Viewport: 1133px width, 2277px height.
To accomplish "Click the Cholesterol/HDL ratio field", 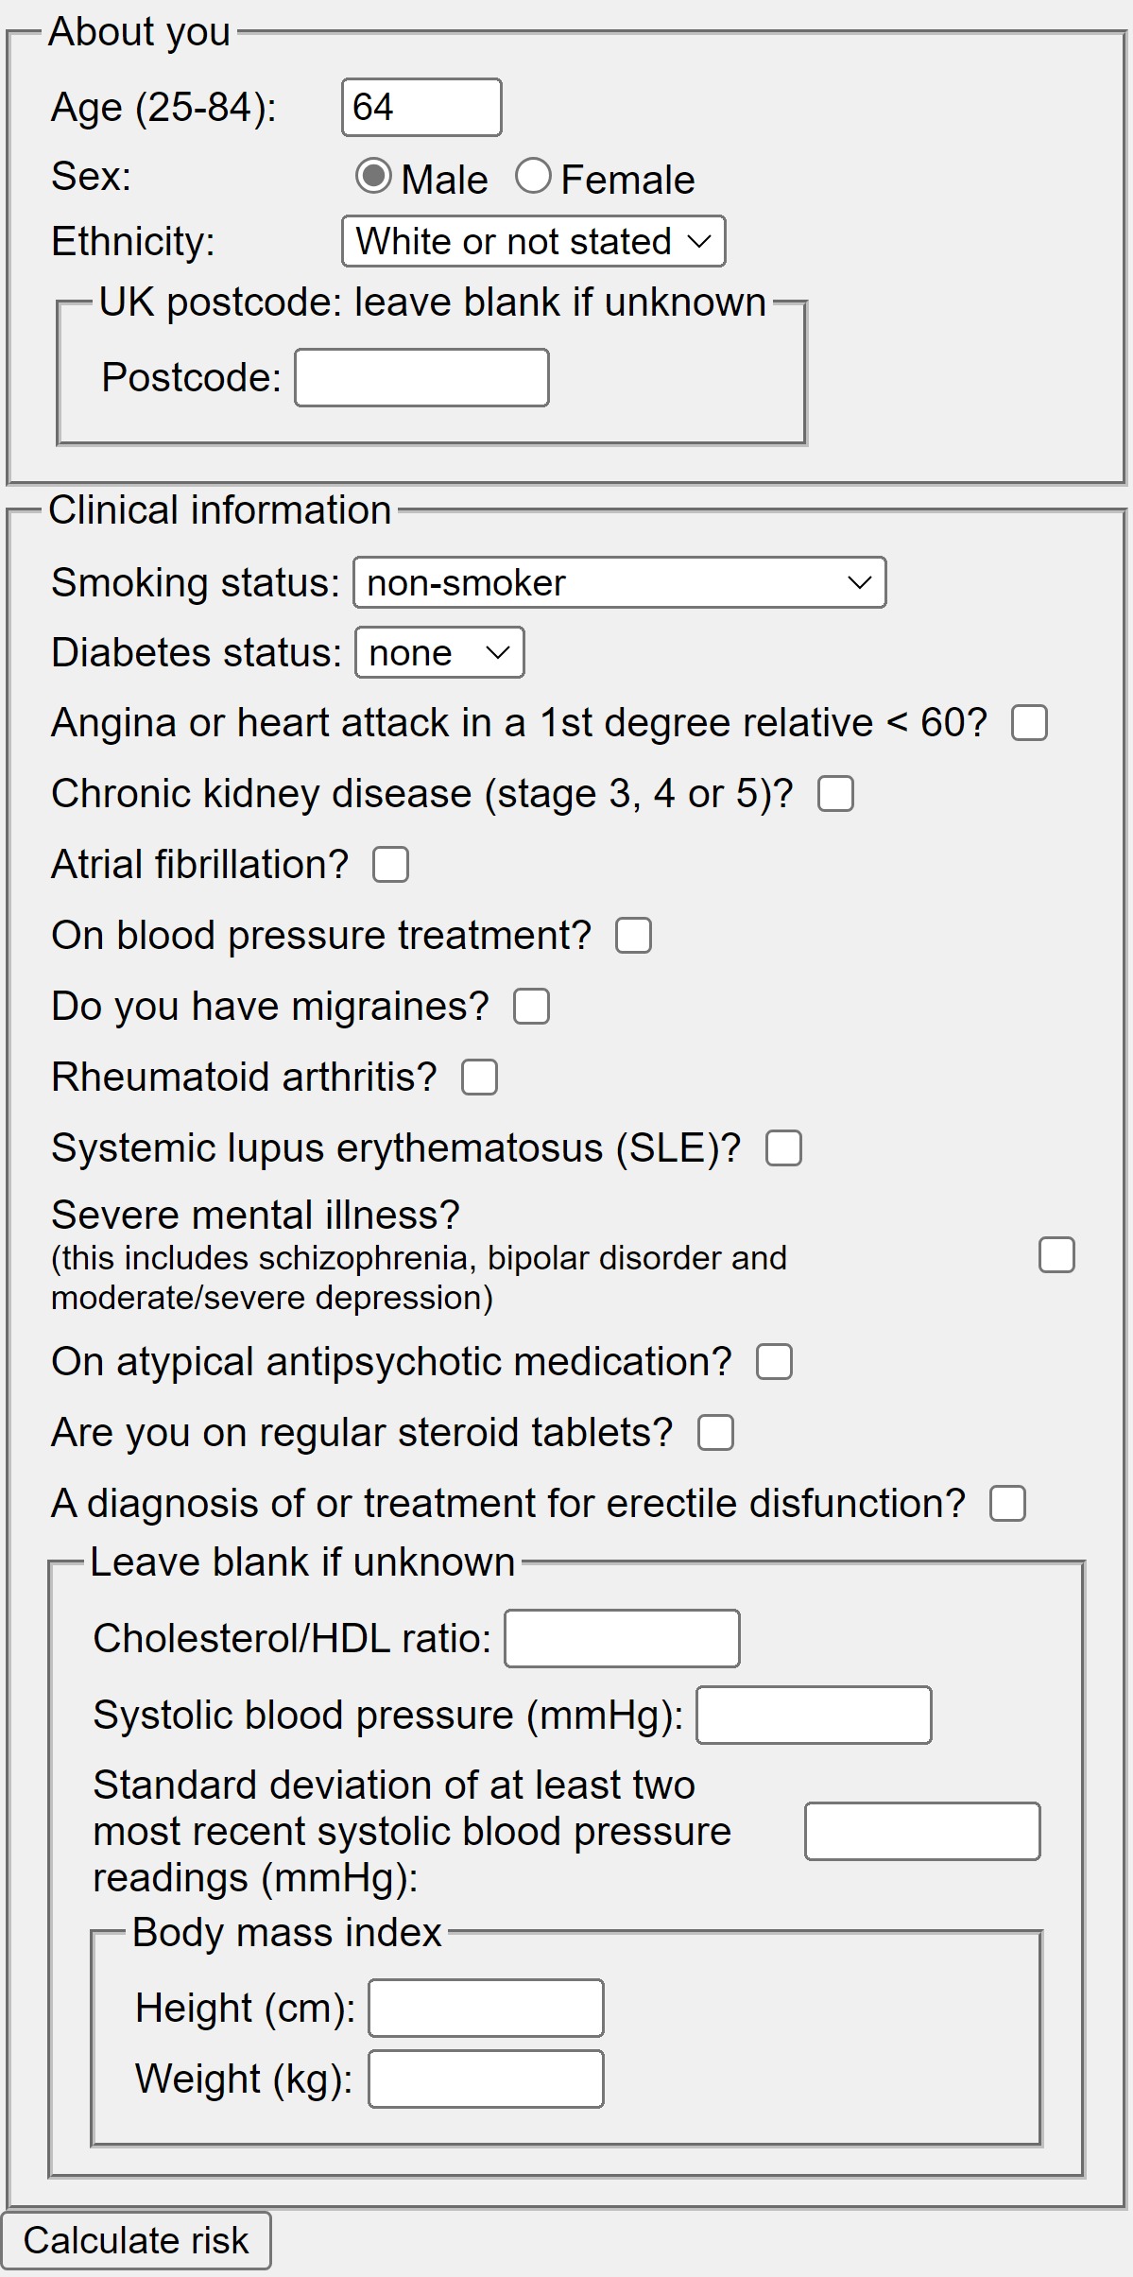I will [x=622, y=1639].
